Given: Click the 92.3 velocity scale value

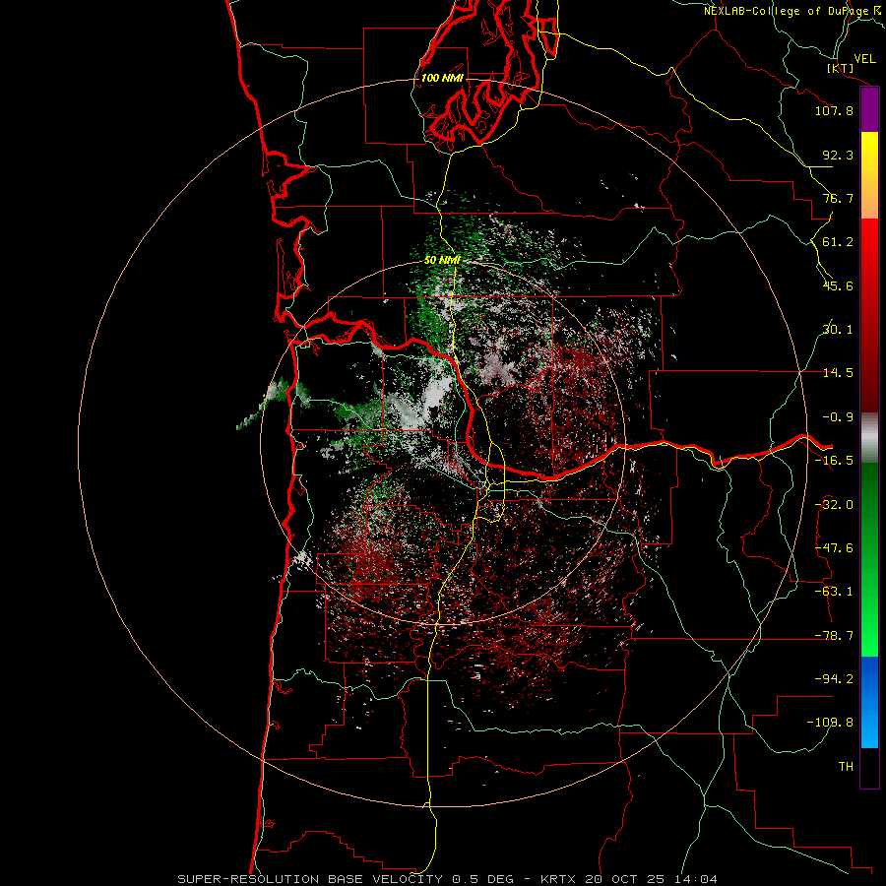Looking at the screenshot, I should (838, 155).
